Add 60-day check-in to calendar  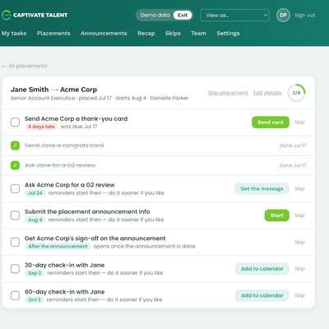262,295
